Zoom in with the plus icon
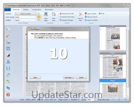This screenshot has height=106, width=134. point(126,100)
